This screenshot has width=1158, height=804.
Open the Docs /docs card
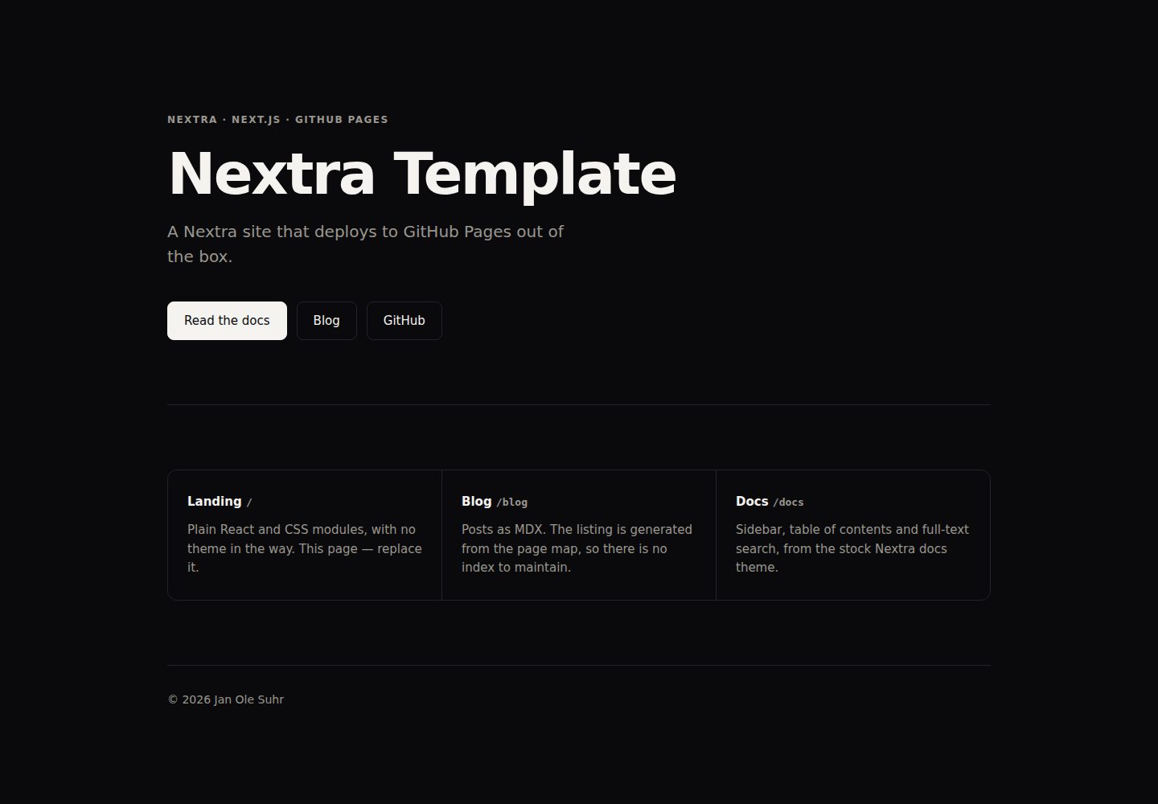click(x=853, y=535)
